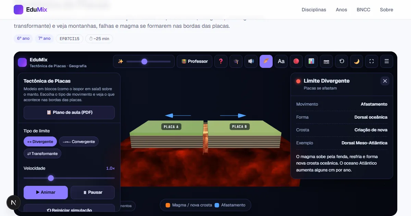This screenshot has height=216, width=411.
Task: Click the red record circle icon
Action: (296, 61)
